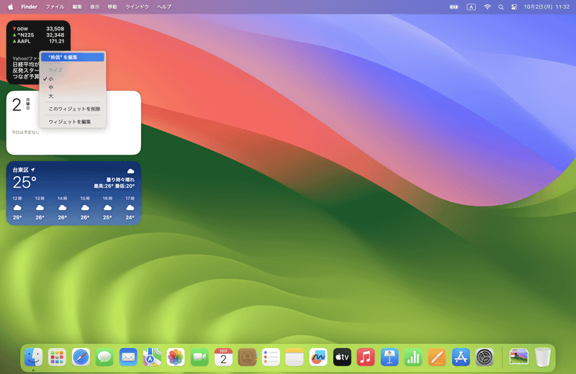Open the 移動 menu
The image size is (576, 374).
pos(112,6)
